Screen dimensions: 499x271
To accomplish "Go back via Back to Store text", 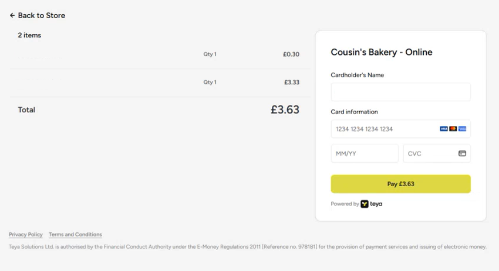I will coord(42,16).
